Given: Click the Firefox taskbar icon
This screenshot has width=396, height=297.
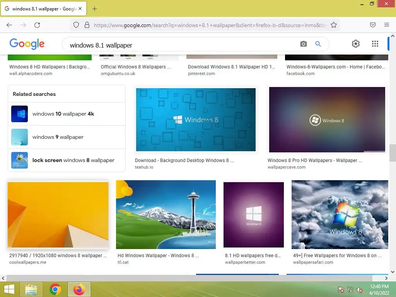Looking at the screenshot, I should (79, 289).
